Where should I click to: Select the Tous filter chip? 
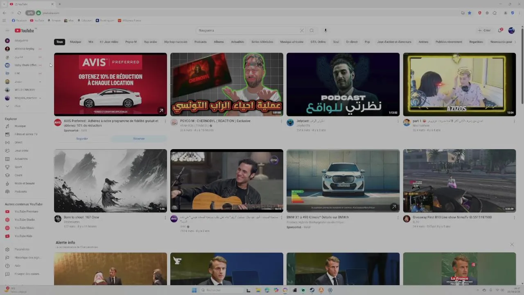[x=60, y=42]
